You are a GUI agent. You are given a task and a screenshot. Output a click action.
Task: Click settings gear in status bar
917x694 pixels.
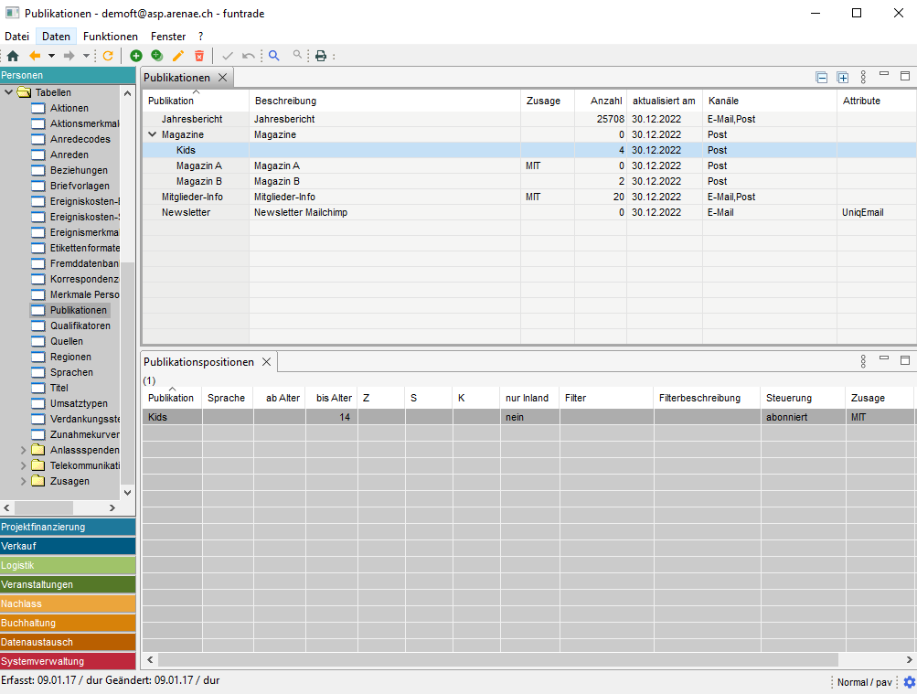pos(909,682)
